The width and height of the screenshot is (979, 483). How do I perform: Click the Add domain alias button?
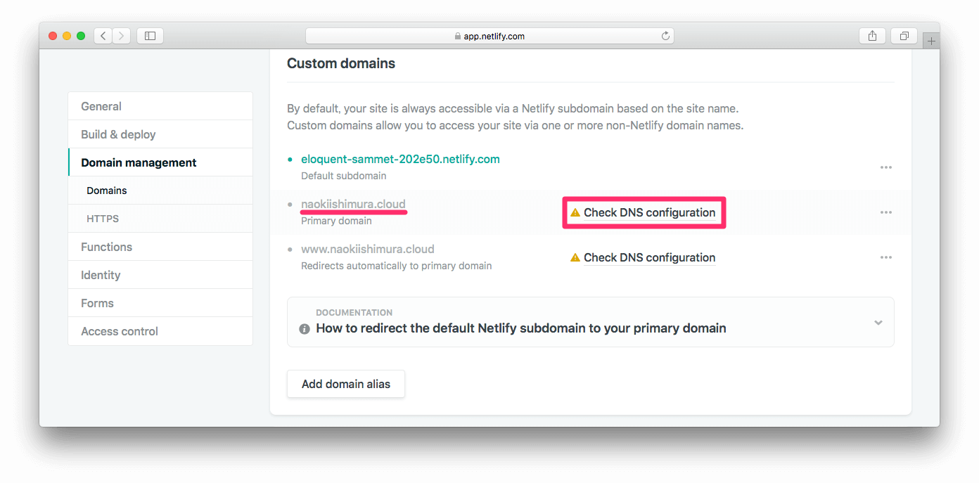point(346,384)
